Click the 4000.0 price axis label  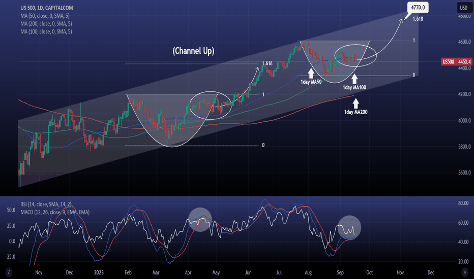(464, 120)
